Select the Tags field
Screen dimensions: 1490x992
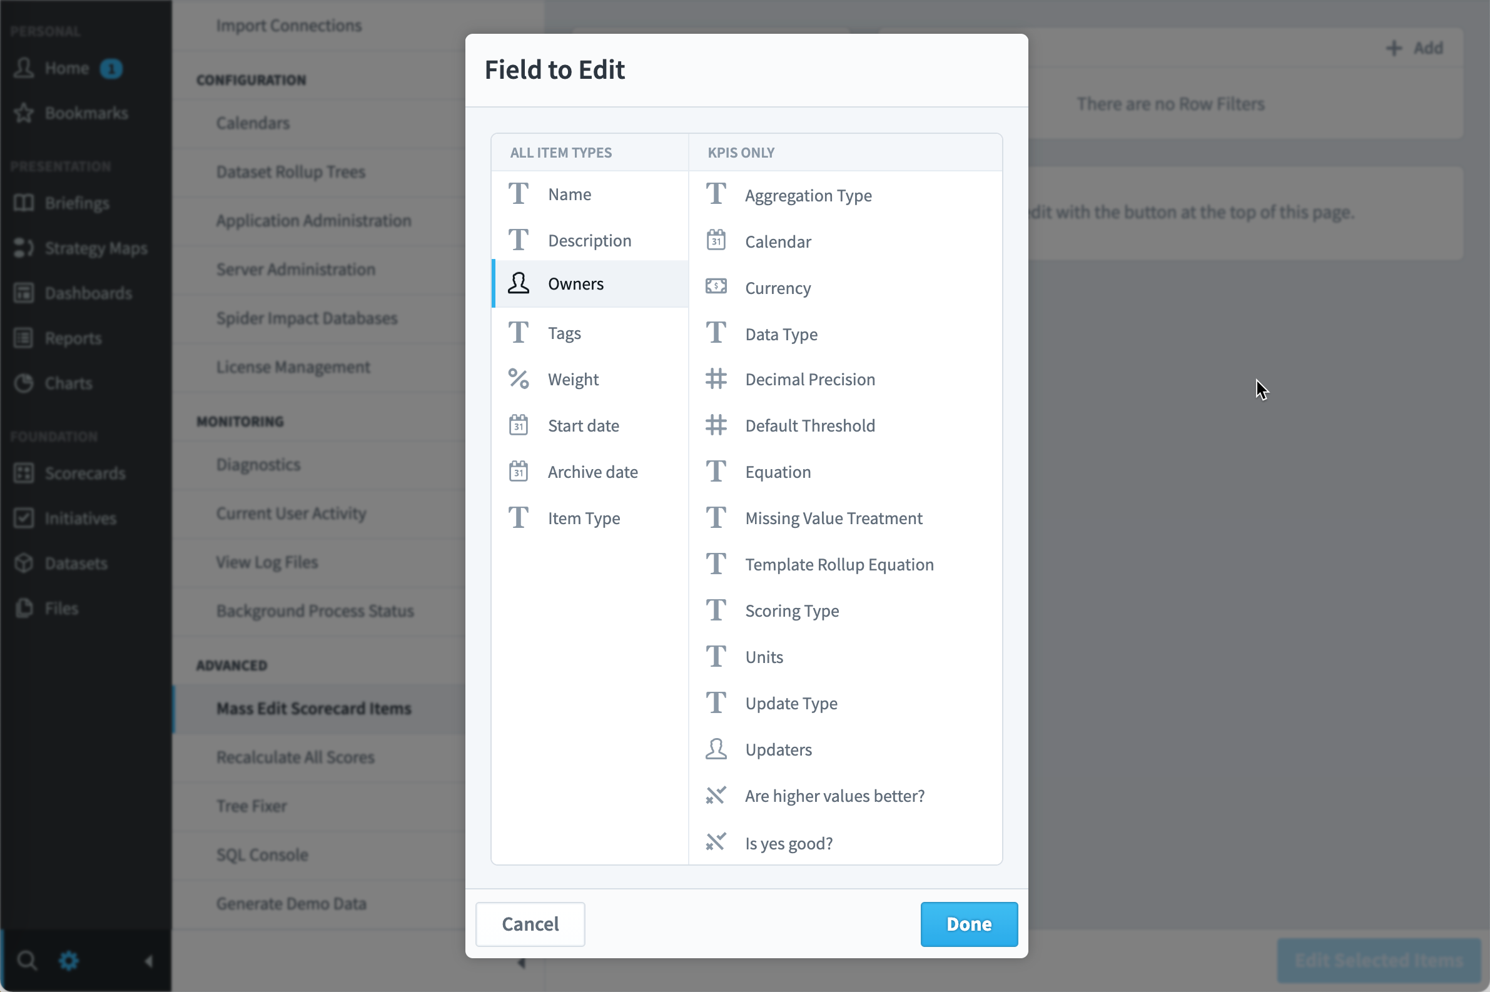point(590,333)
